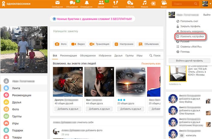212x139 pixels.
Task: Open Музыка note icon
Action: 144,3
